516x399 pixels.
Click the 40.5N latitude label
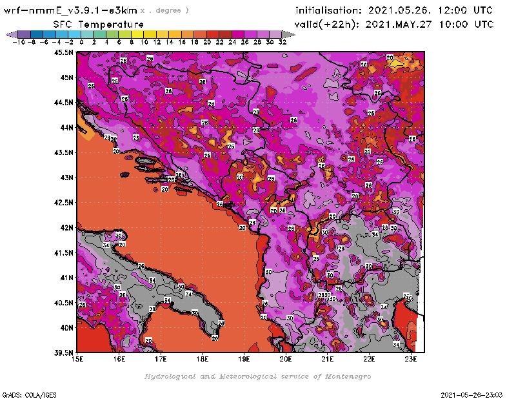coord(63,303)
